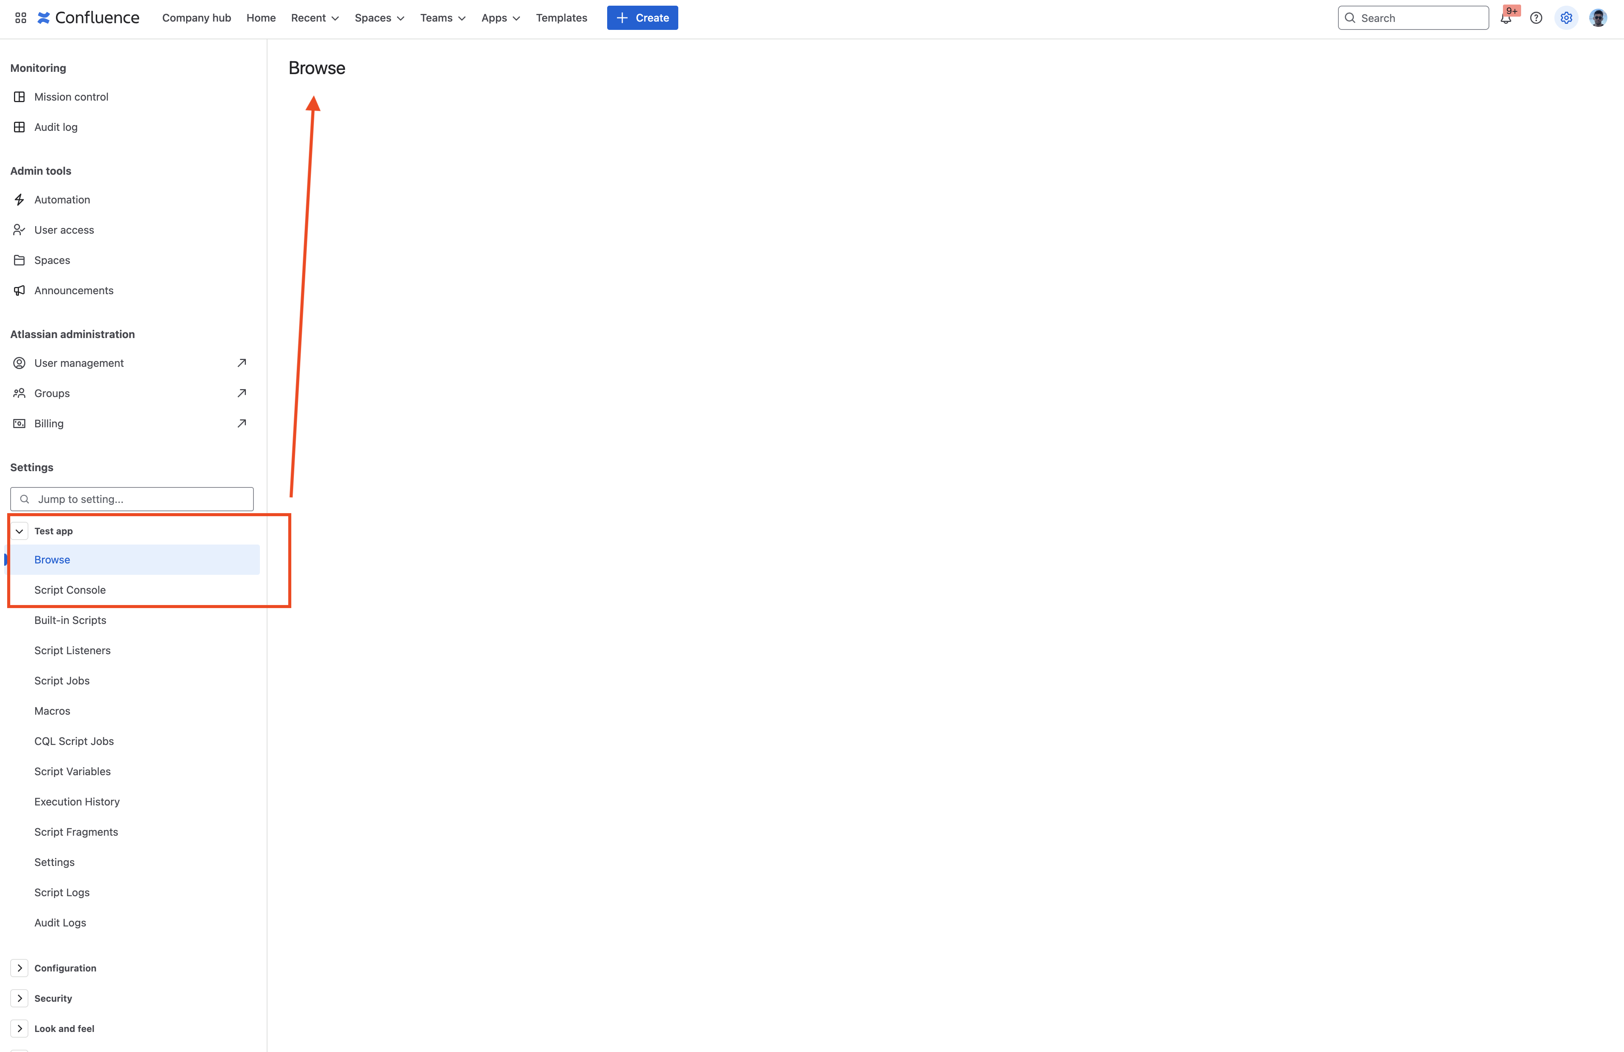
Task: Expand the Look and feel section
Action: [x=19, y=1029]
